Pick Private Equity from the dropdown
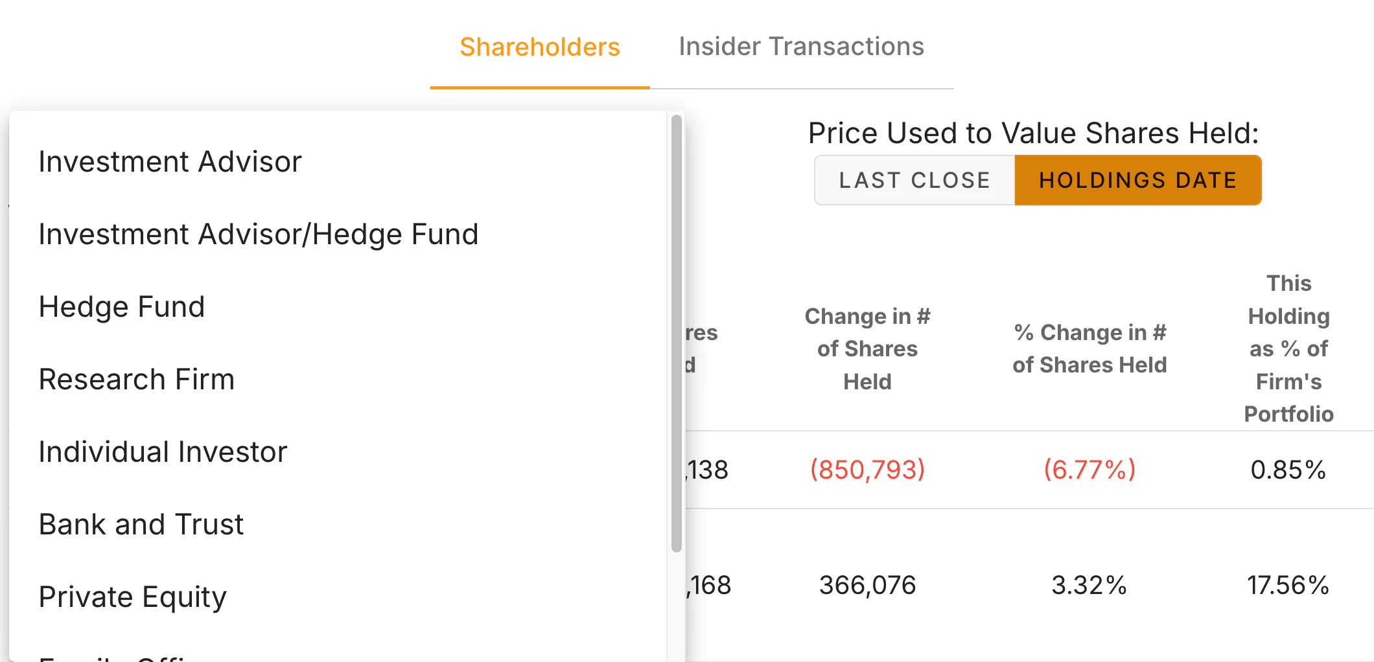 pyautogui.click(x=132, y=597)
